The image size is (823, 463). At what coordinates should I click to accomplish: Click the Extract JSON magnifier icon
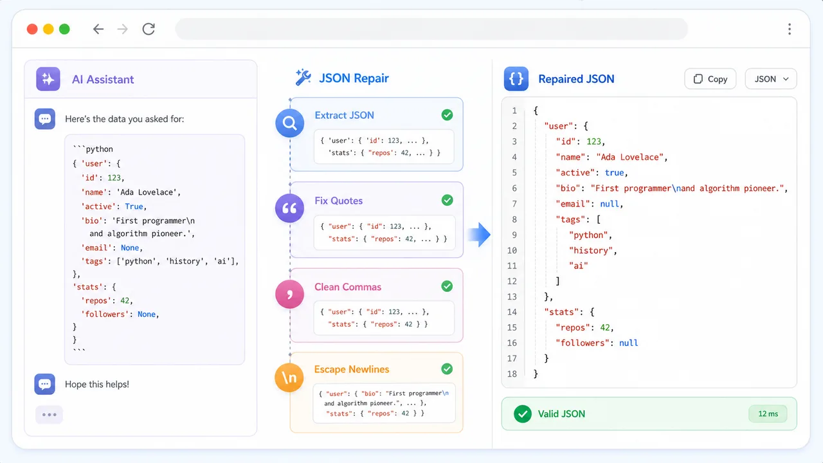click(x=290, y=123)
